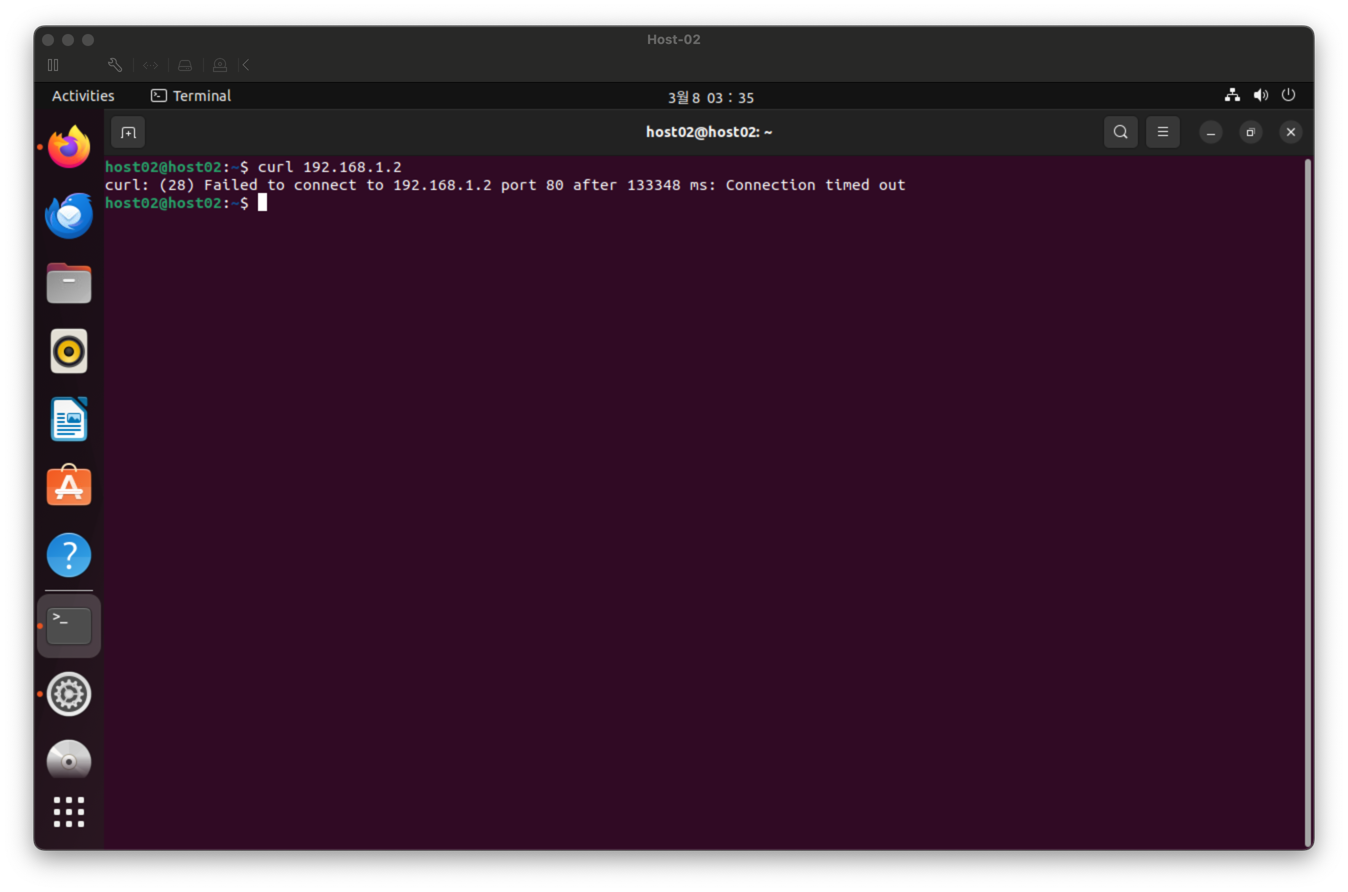Open Thunderbird Mail from the dock

tap(69, 215)
